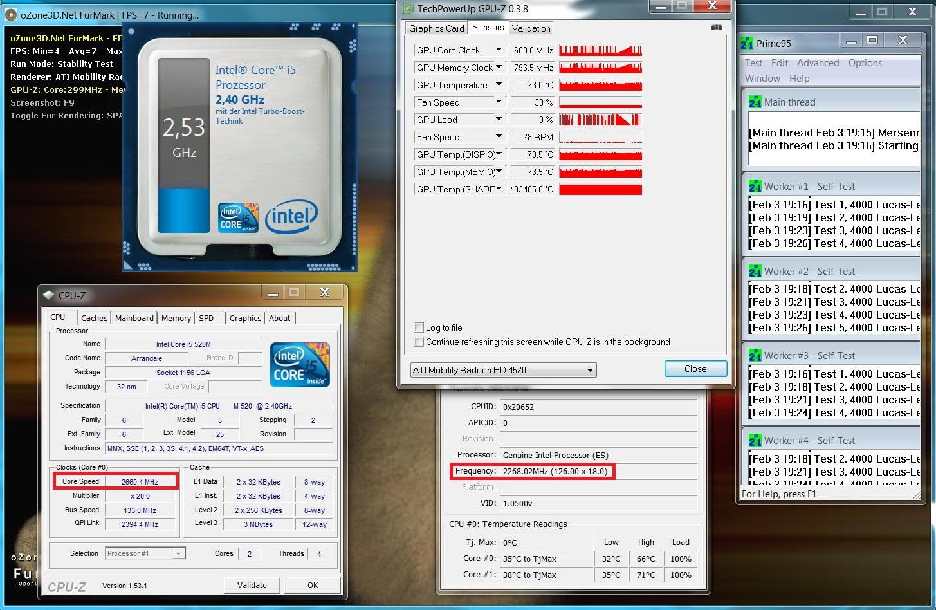Enable the Log to file checkbox

tap(419, 328)
